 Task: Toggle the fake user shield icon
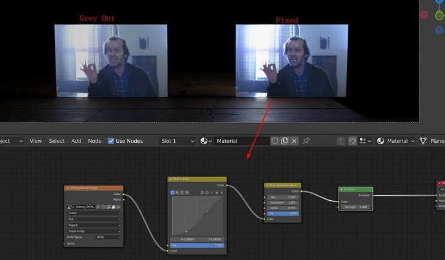[275, 141]
